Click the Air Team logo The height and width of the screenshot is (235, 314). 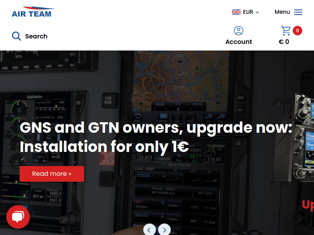tap(33, 12)
